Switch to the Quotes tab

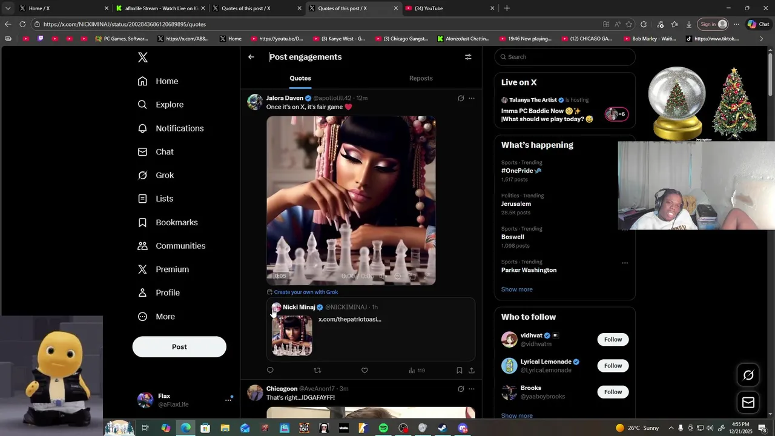(x=300, y=78)
